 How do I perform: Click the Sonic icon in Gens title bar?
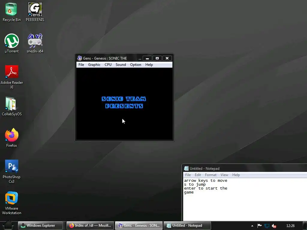point(79,58)
